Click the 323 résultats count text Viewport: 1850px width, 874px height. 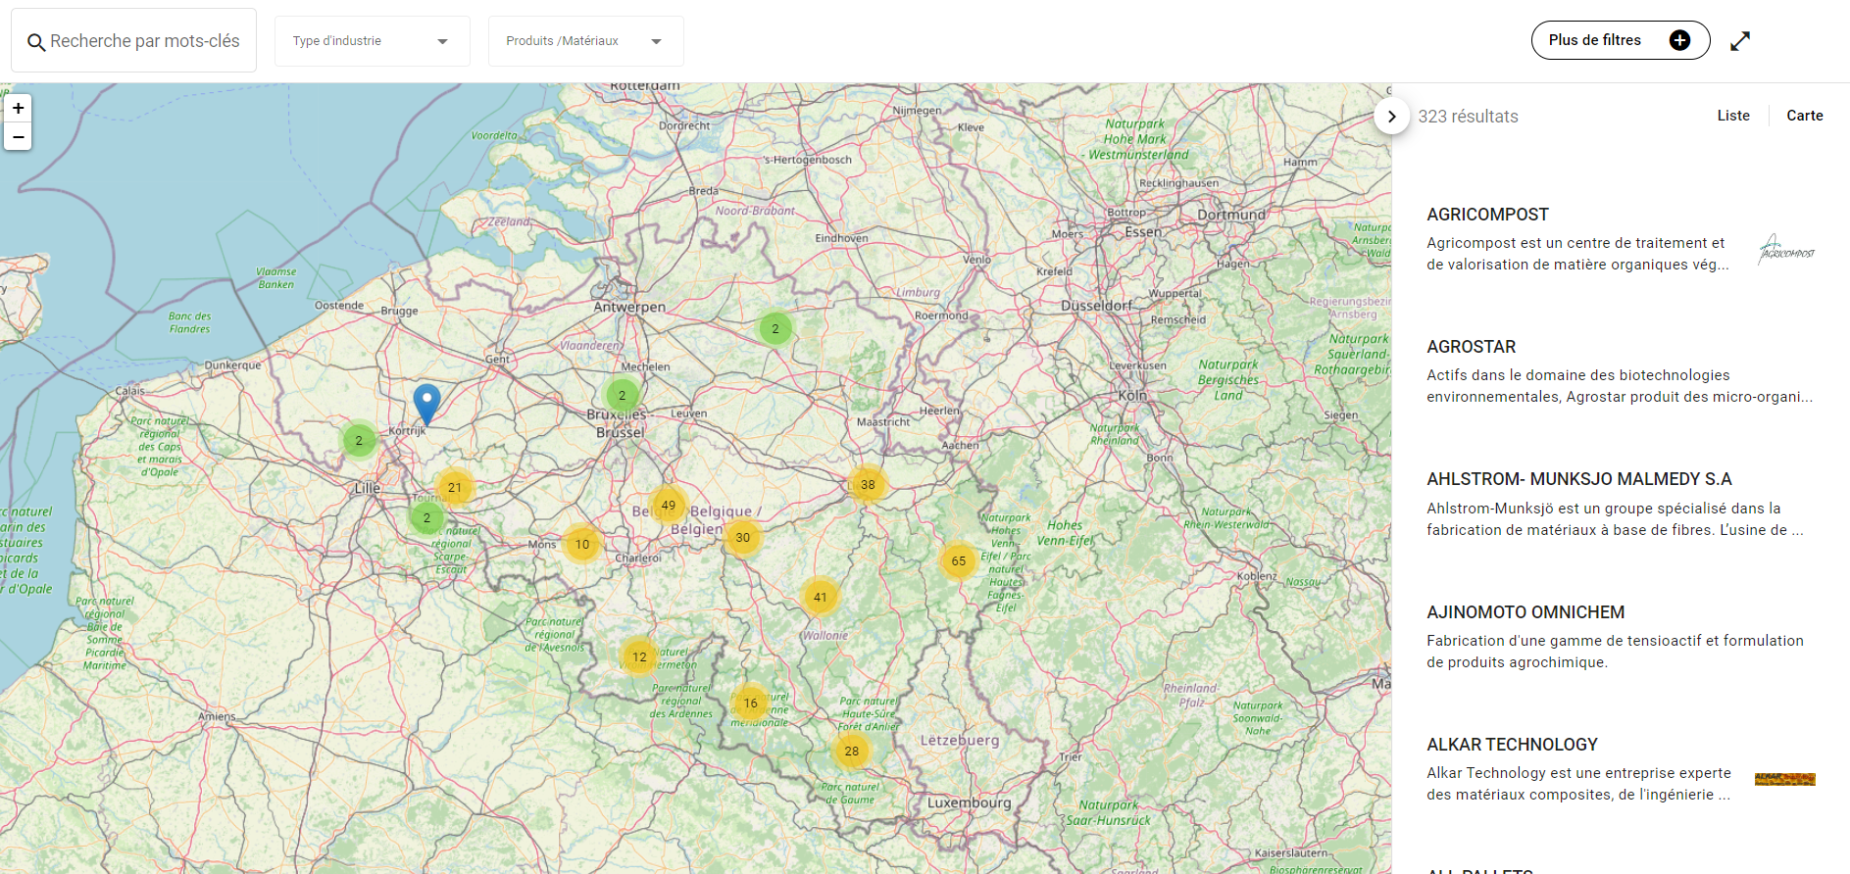tap(1468, 117)
